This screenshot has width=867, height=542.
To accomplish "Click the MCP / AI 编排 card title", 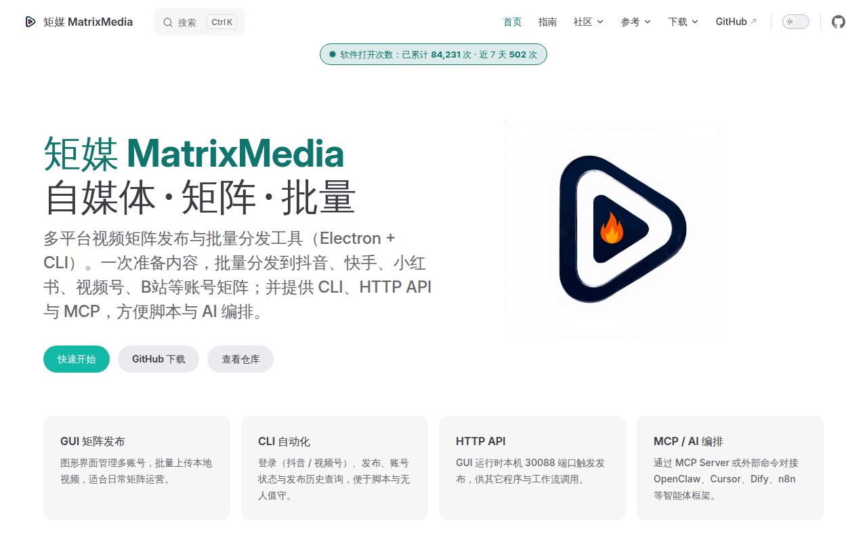I will 688,441.
